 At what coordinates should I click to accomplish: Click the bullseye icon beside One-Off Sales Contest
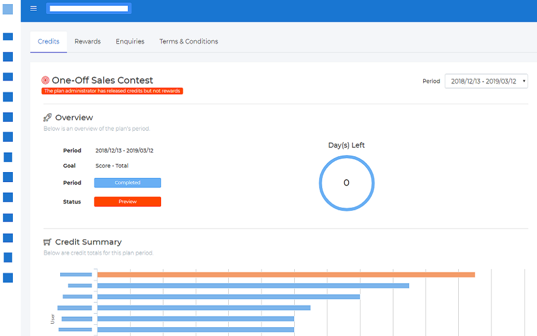46,80
